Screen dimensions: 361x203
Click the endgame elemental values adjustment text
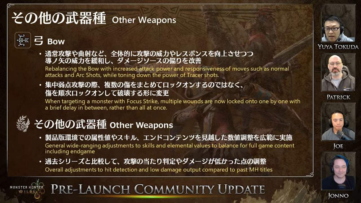tap(170, 148)
